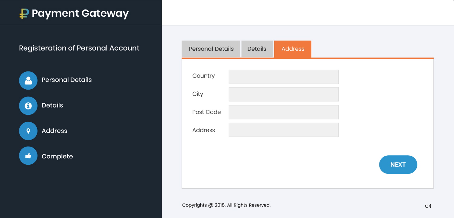The width and height of the screenshot is (454, 218).
Task: Select the Post Code input box
Action: [x=284, y=112]
